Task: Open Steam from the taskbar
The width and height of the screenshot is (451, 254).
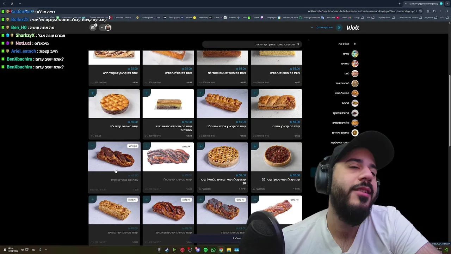Action: [x=167, y=250]
